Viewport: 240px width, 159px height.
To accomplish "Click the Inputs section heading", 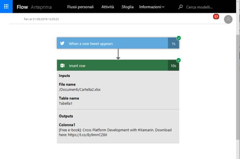I will tap(65, 76).
